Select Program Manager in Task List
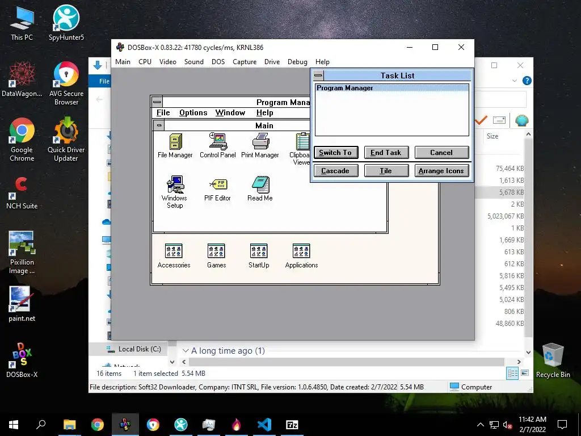Screen dimensions: 581x436 tap(391, 88)
